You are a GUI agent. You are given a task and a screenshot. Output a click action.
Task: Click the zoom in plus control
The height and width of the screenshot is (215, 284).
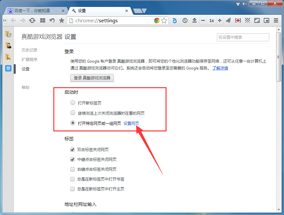tap(220, 20)
